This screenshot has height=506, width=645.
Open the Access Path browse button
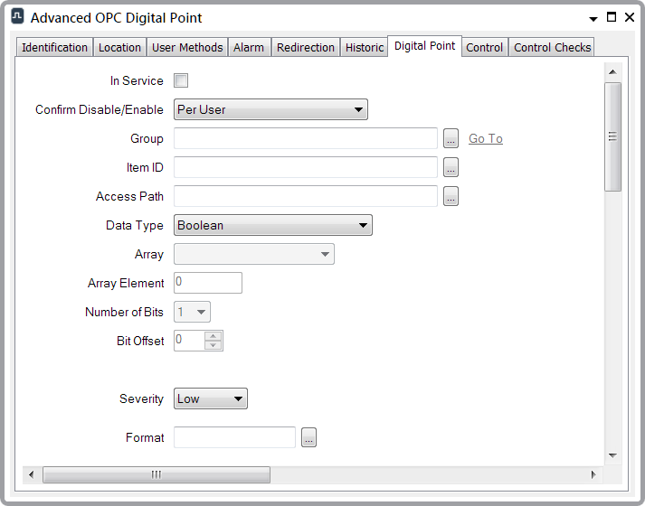click(x=451, y=197)
